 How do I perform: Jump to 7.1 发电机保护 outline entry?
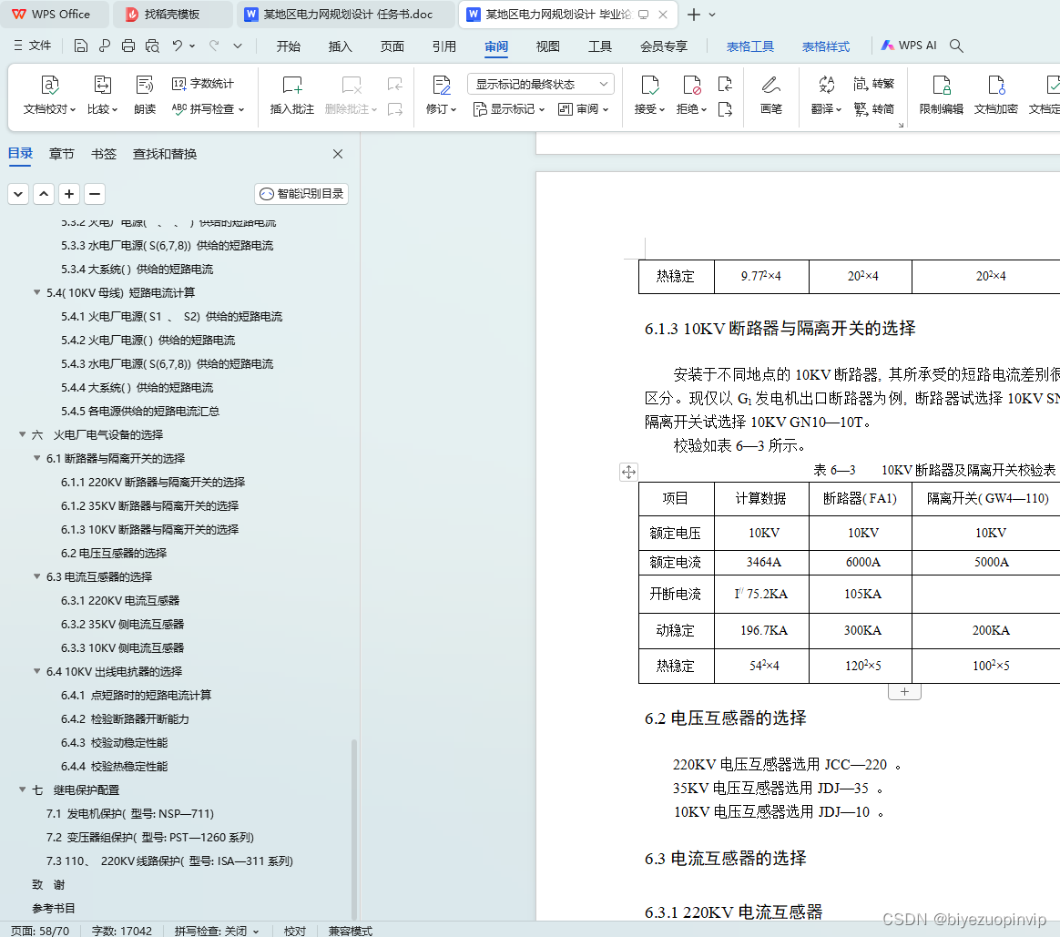[x=130, y=813]
